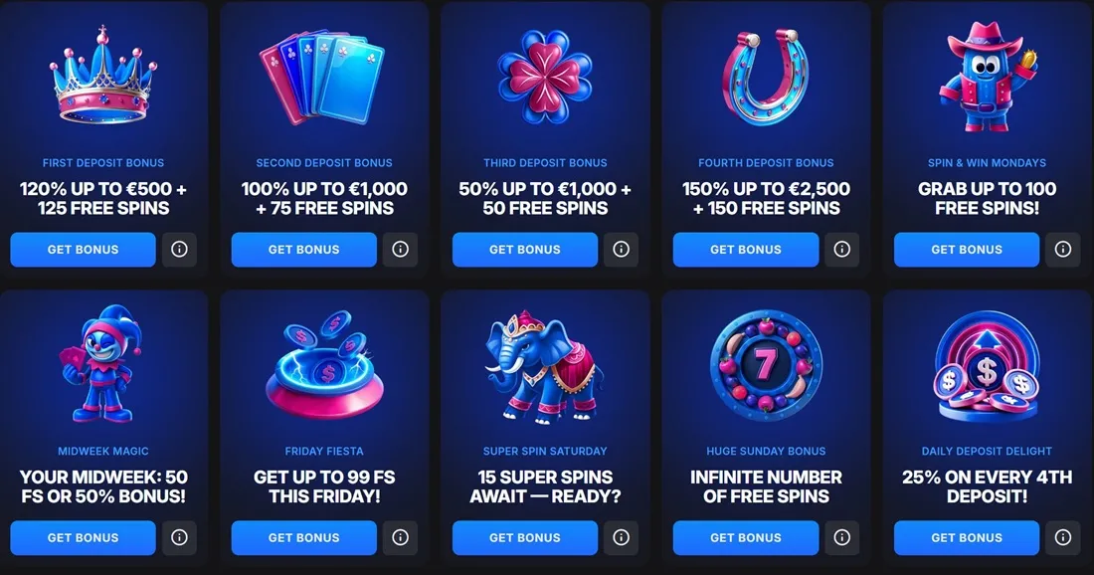Image resolution: width=1094 pixels, height=575 pixels.
Task: Claim Huge Sunday Bonus free spins
Action: point(745,537)
